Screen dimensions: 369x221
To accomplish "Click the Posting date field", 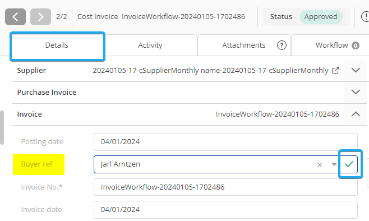I will pyautogui.click(x=225, y=142).
